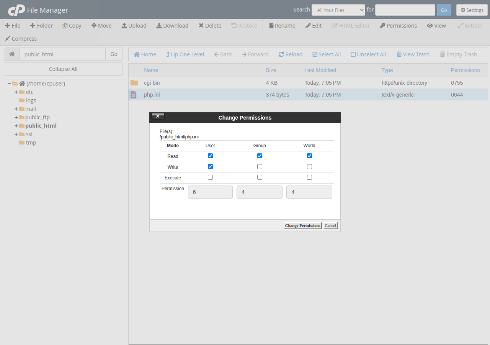This screenshot has height=345, width=490.
Task: Sort by the Size column header
Action: [x=271, y=70]
